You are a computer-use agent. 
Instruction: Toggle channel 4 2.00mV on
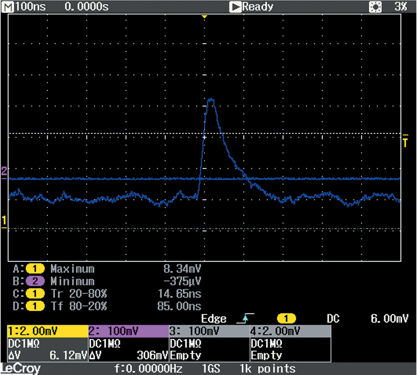point(290,331)
